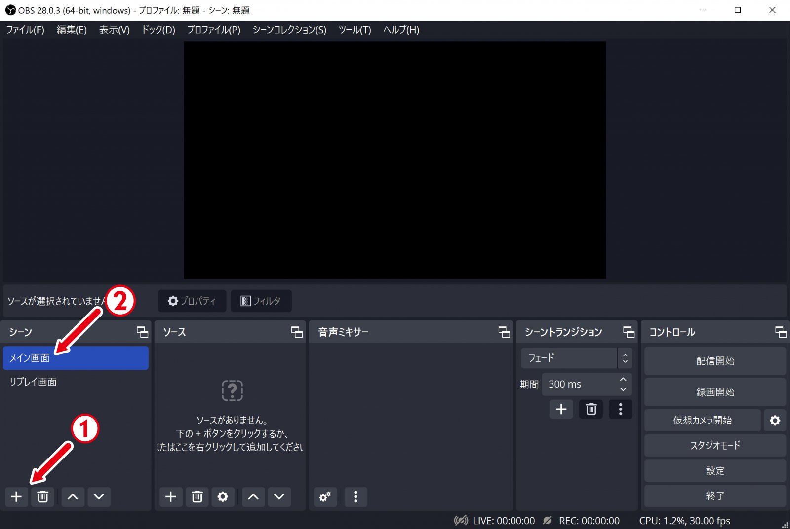Click the REC: 00:00:00 status text
Viewport: 790px width, 529px height.
(589, 521)
